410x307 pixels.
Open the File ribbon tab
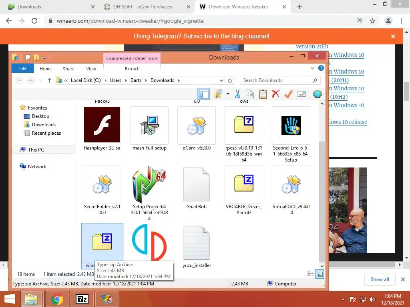[23, 68]
